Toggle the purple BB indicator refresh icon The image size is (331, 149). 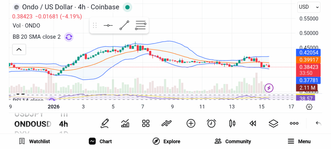click(69, 37)
